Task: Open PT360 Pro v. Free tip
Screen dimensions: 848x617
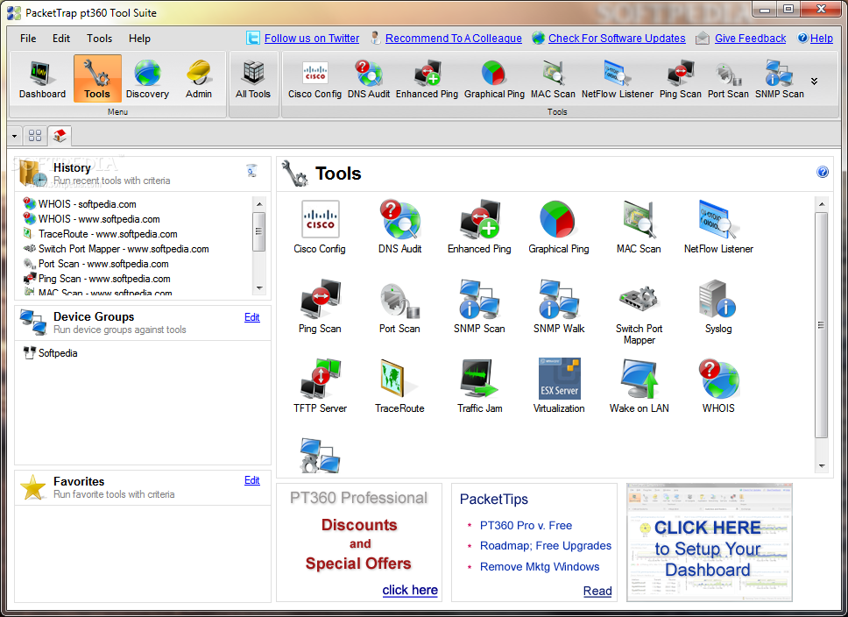Action: 526,525
